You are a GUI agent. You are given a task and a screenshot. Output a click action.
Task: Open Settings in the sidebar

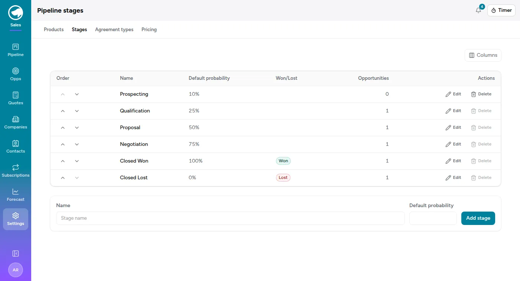(x=16, y=219)
